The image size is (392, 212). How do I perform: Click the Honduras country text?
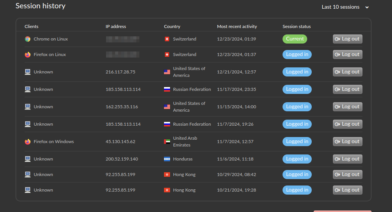[183, 159]
